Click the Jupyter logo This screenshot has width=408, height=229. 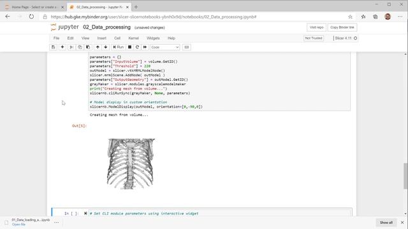65,27
